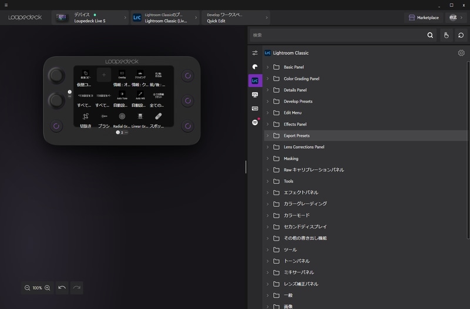Expand the Basic Panel folder chevron
The width and height of the screenshot is (470, 309).
[x=268, y=67]
